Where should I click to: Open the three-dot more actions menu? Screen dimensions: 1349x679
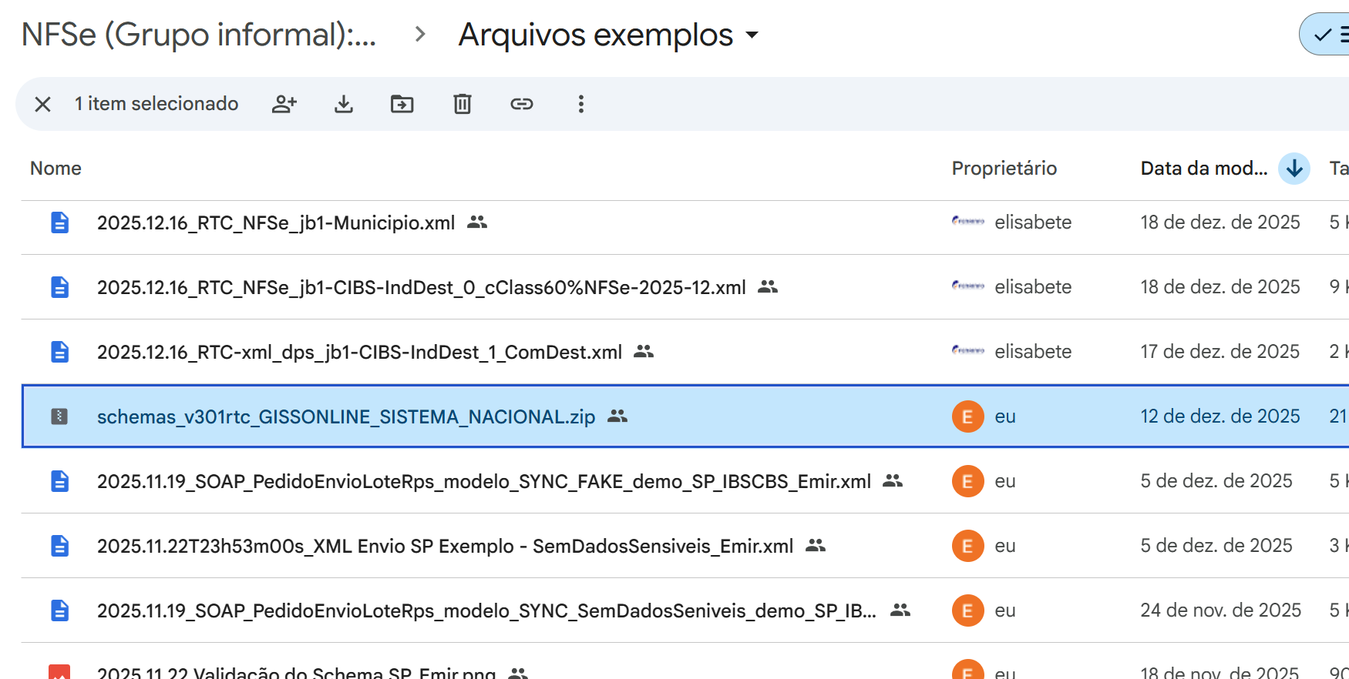click(x=581, y=104)
